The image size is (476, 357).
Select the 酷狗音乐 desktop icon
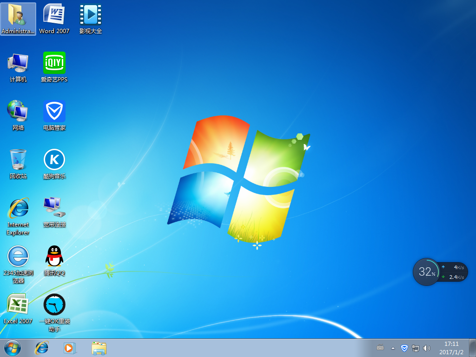(x=54, y=159)
